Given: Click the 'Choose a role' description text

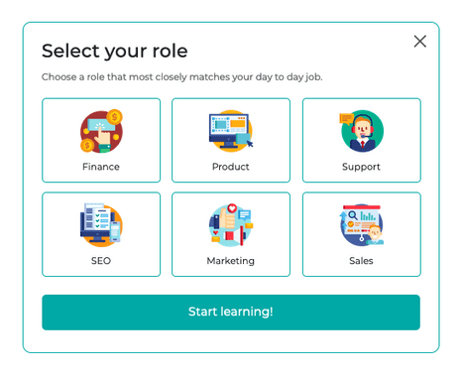Looking at the screenshot, I should [182, 77].
